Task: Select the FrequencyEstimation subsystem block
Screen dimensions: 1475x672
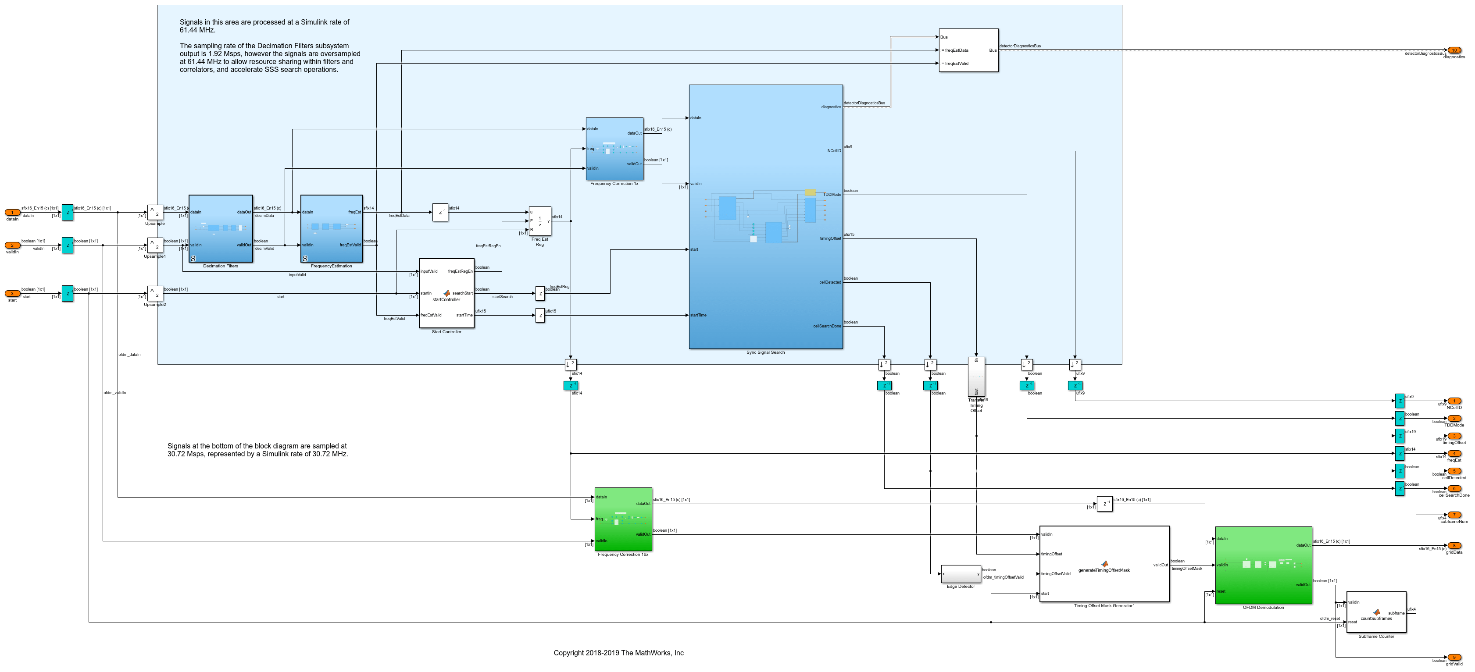Action: pyautogui.click(x=331, y=228)
